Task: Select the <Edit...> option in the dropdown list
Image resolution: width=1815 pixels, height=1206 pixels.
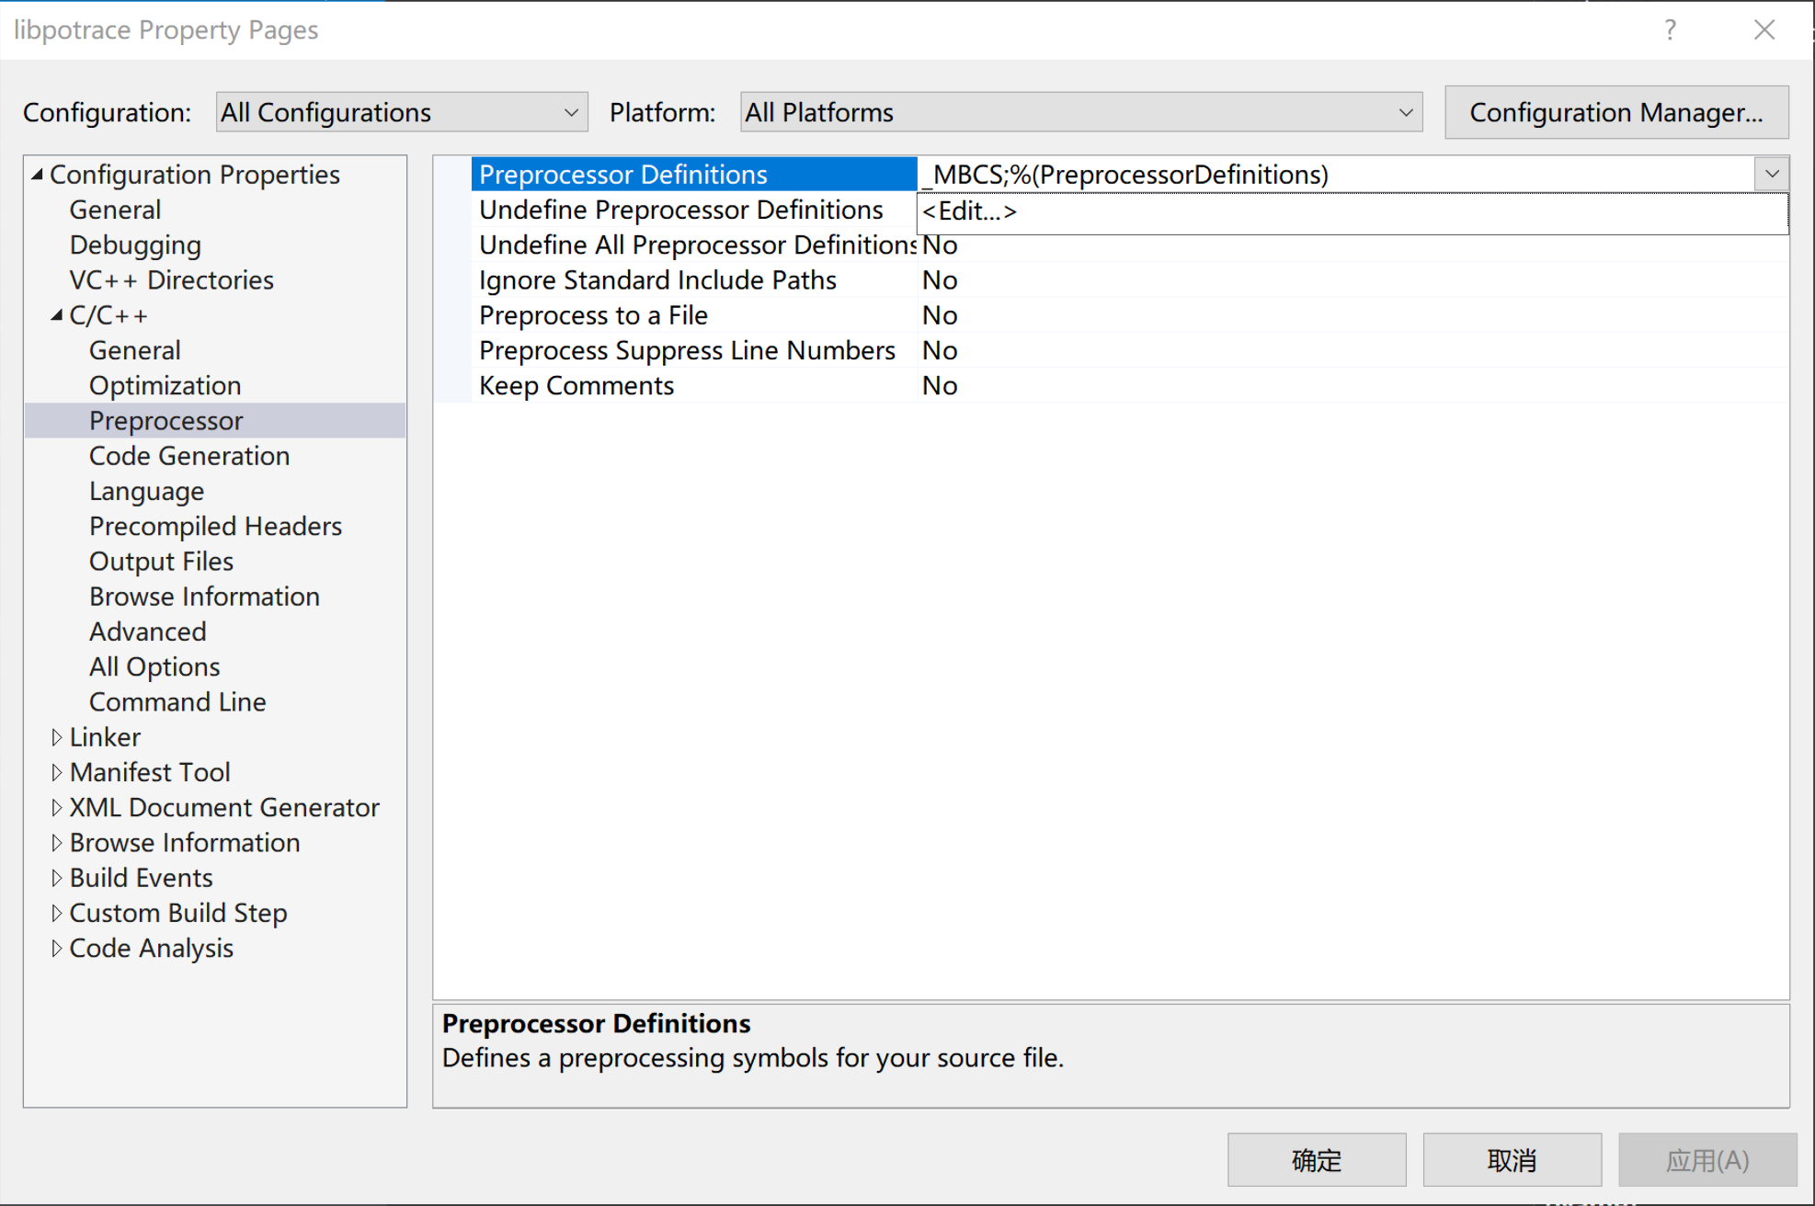Action: pos(970,211)
